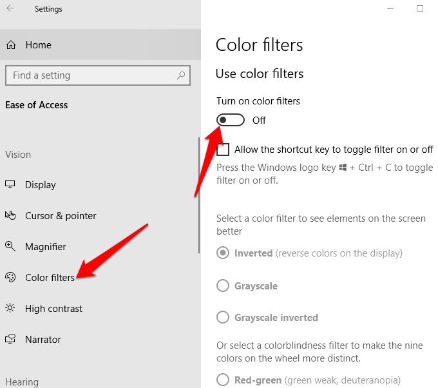The image size is (438, 388).
Task: Open the Display settings page
Action: point(41,185)
